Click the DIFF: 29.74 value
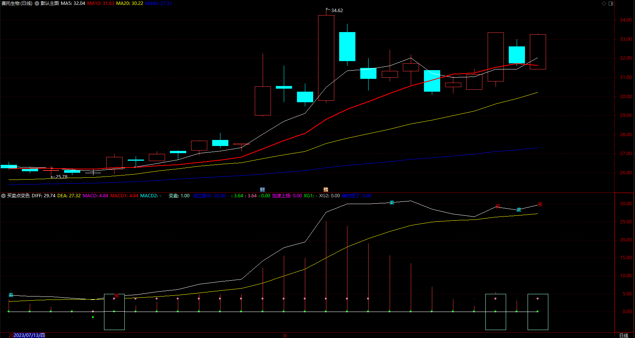Screen dimensions: 635x338 [x=44, y=196]
